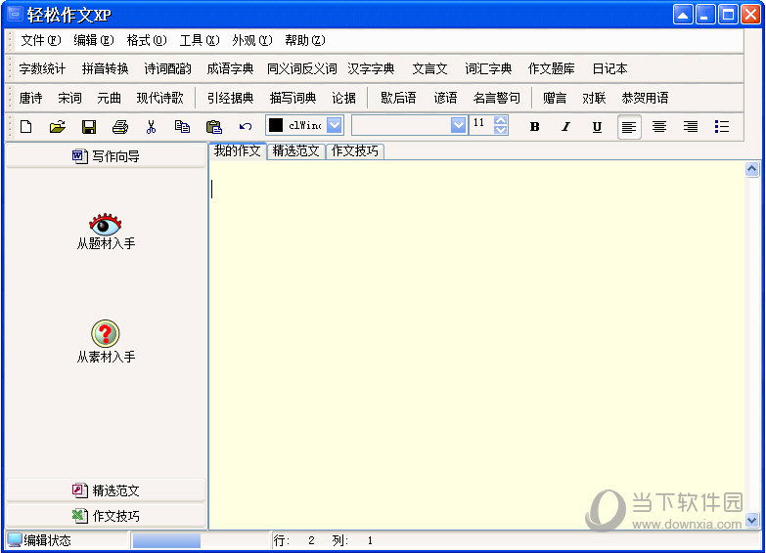Click the Save floppy disk icon
The width and height of the screenshot is (766, 553).
(x=89, y=127)
